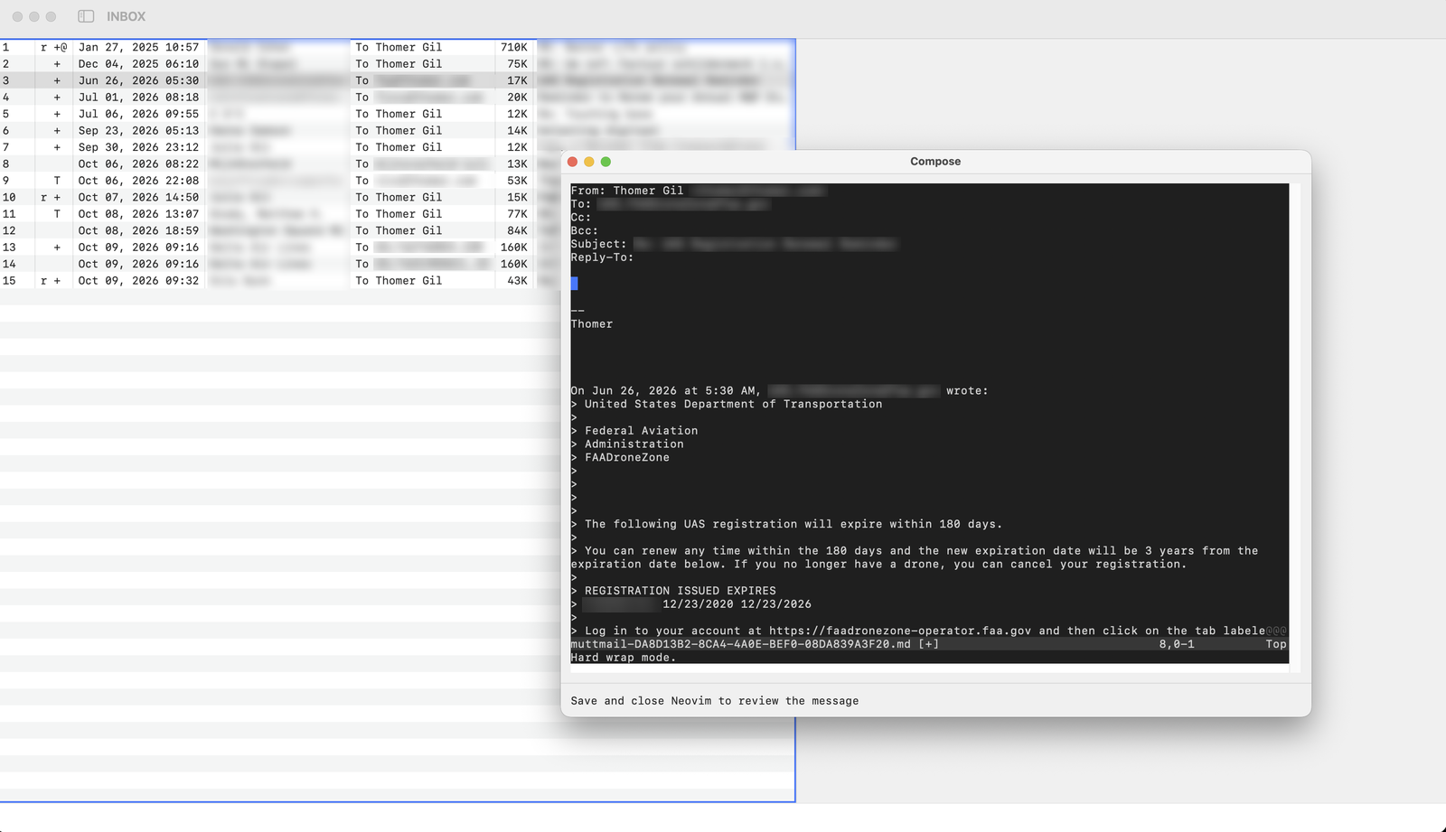Select message row dated Sep 23, 2026 05:13
The height and width of the screenshot is (832, 1446).
click(x=398, y=131)
